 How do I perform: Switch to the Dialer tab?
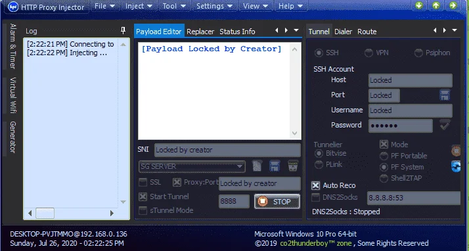click(x=343, y=32)
